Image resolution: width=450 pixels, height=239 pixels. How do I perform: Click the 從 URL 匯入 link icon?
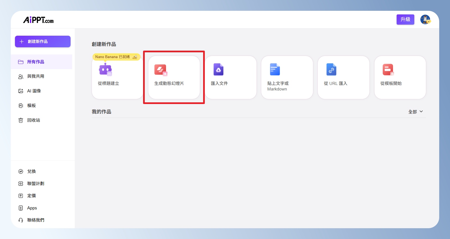point(331,69)
